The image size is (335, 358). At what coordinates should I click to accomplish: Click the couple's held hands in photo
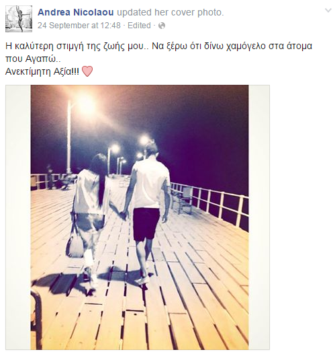[123, 215]
